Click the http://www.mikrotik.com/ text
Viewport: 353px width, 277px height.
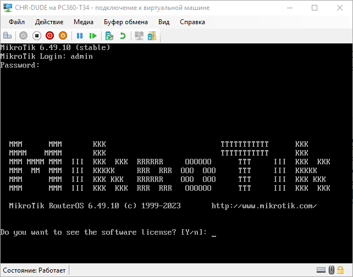pyautogui.click(x=264, y=206)
